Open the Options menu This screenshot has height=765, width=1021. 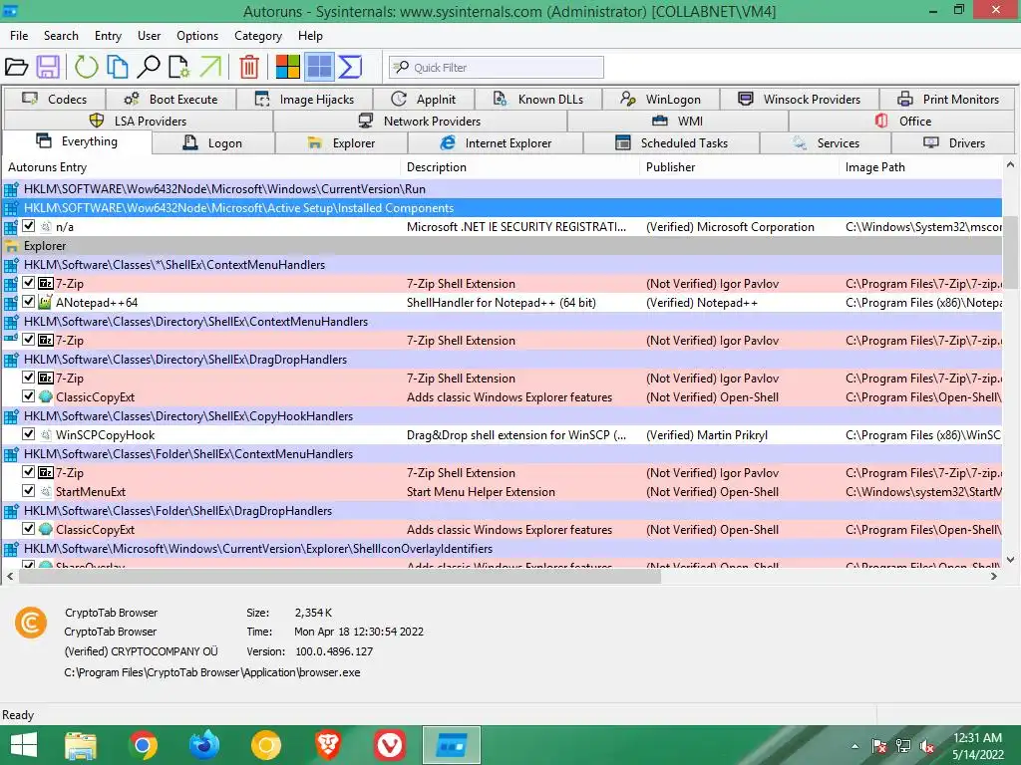point(197,36)
